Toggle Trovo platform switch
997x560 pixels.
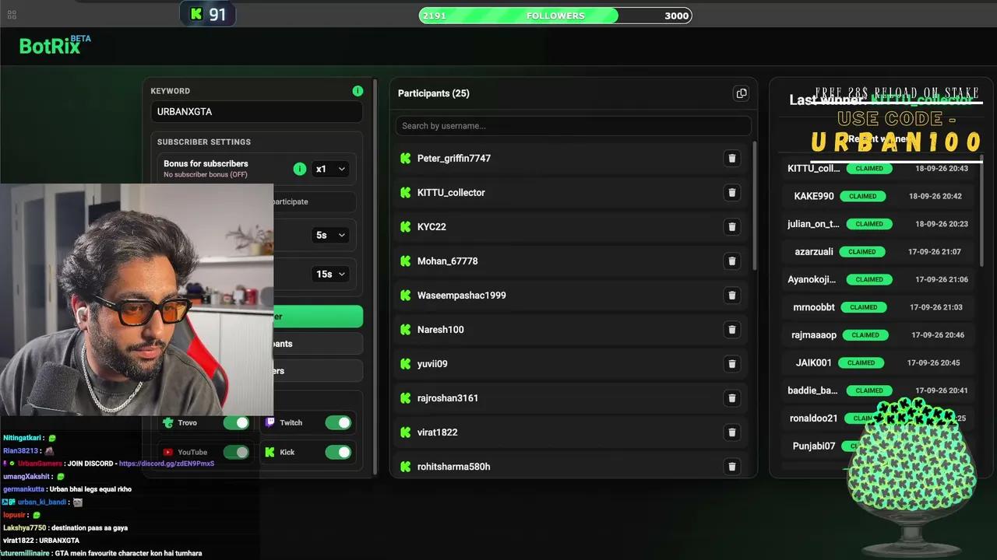236,422
